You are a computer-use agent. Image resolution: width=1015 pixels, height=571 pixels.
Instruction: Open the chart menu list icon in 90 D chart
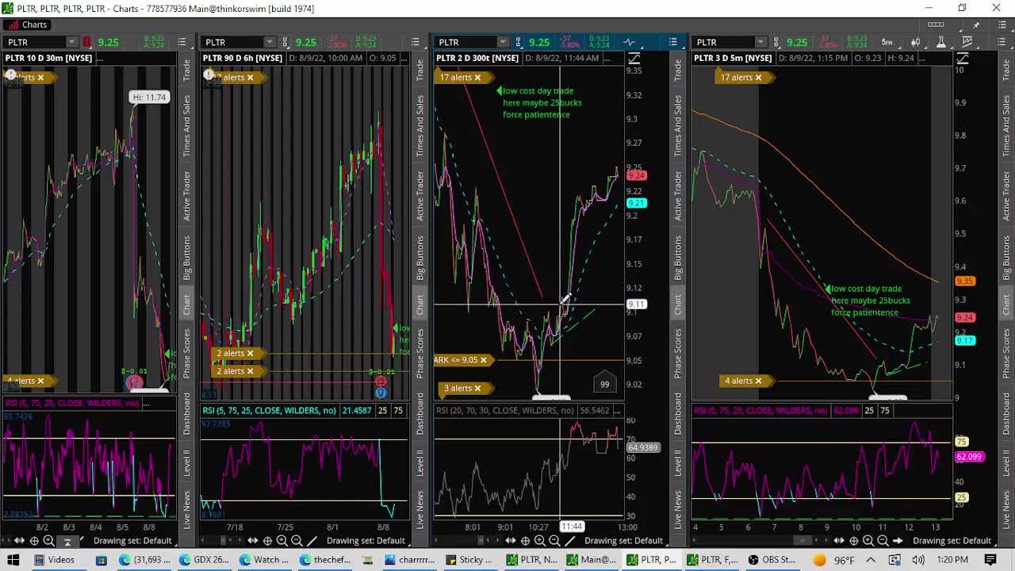tap(415, 42)
